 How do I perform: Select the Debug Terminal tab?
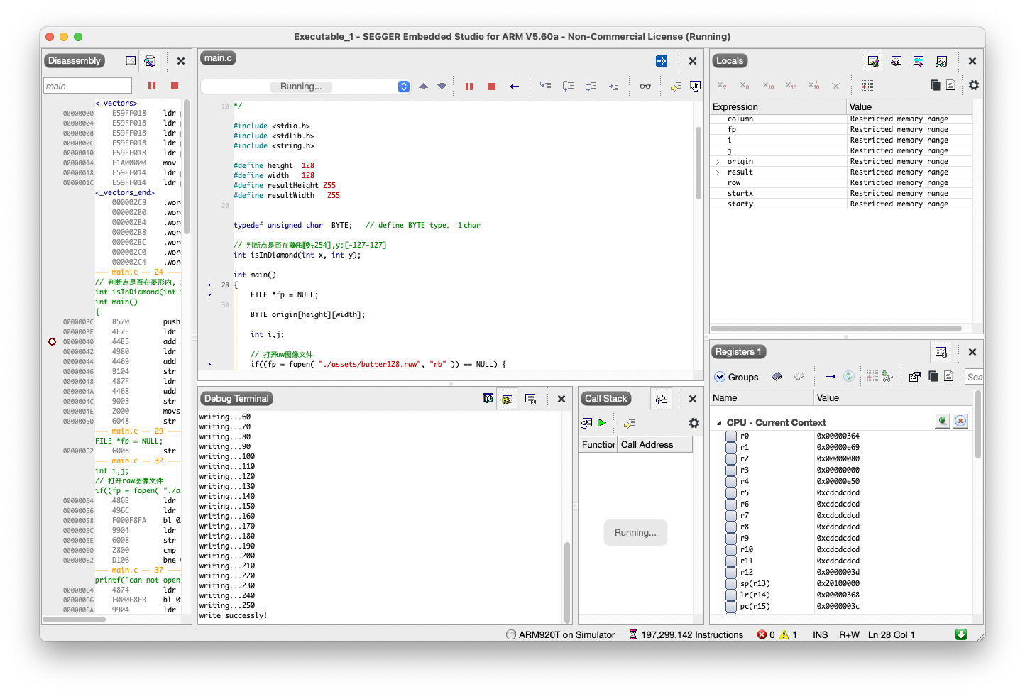click(x=236, y=399)
